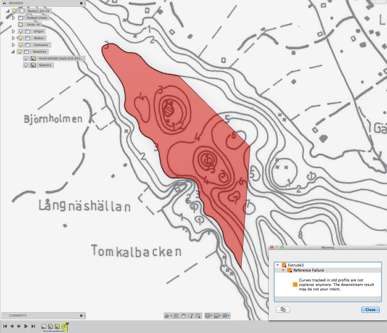Click the Fit zoom window icon

tap(198, 316)
